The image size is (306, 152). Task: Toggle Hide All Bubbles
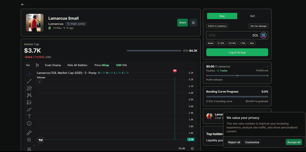point(77,65)
